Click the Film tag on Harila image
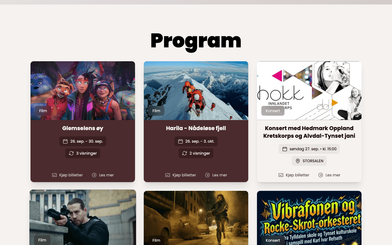 (156, 111)
